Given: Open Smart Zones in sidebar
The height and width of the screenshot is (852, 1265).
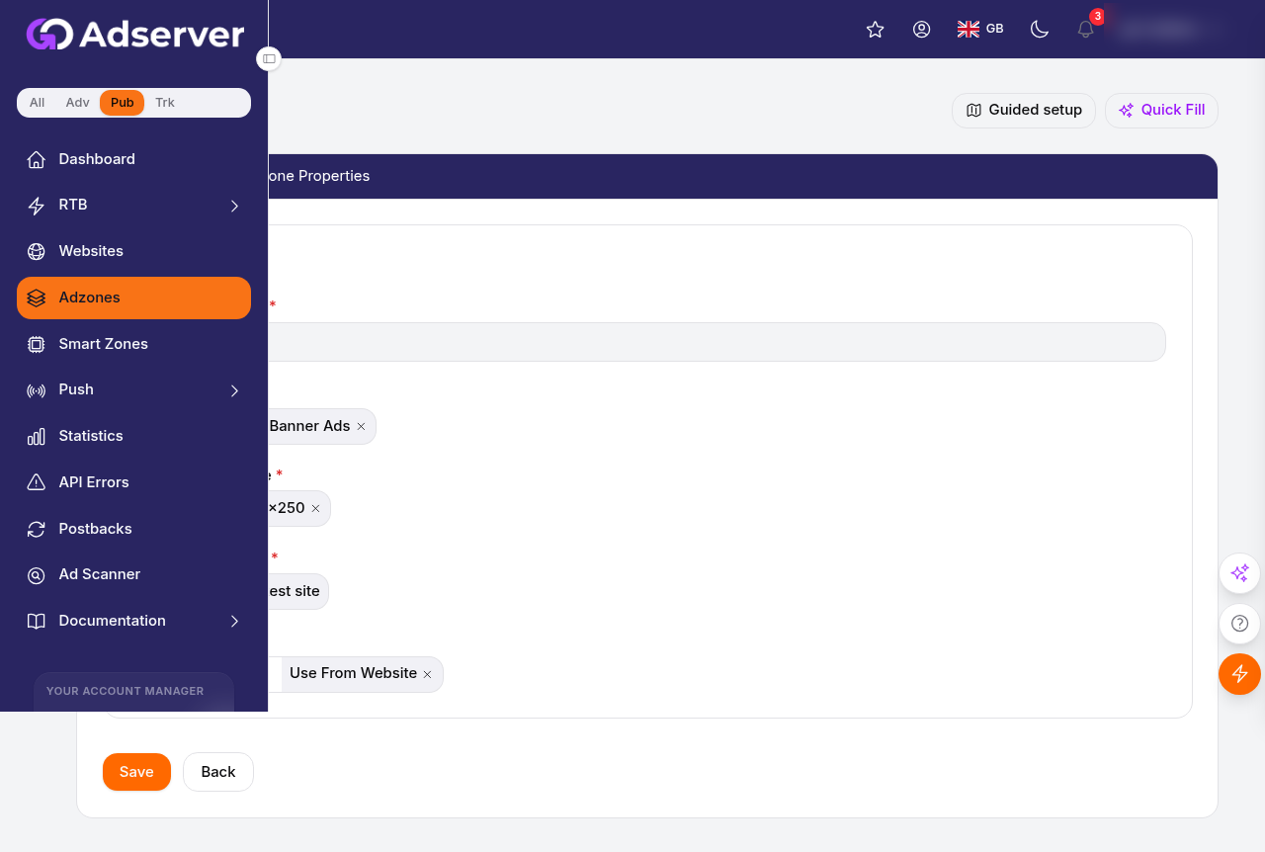Looking at the screenshot, I should point(133,344).
